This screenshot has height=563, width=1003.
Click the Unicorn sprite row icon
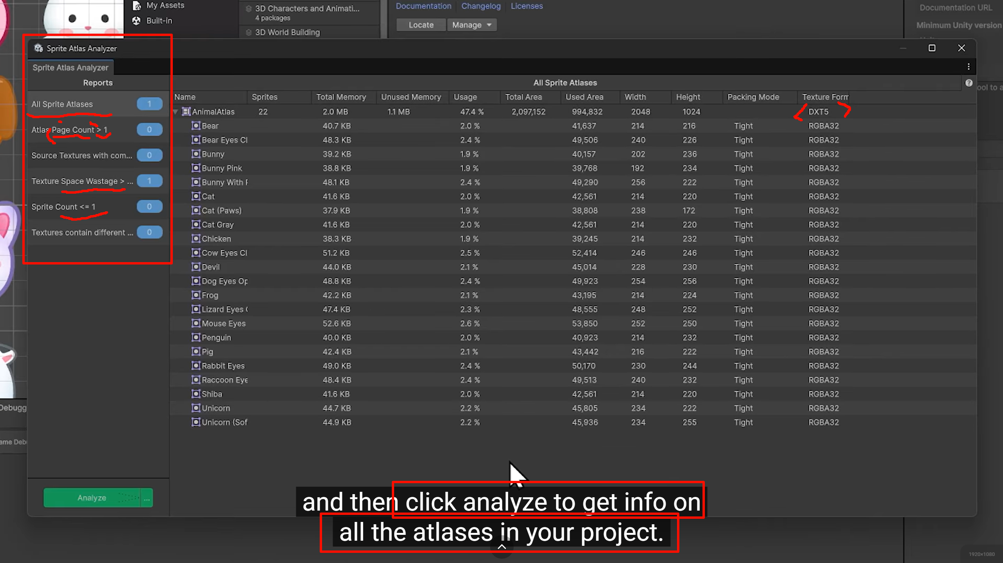click(196, 408)
